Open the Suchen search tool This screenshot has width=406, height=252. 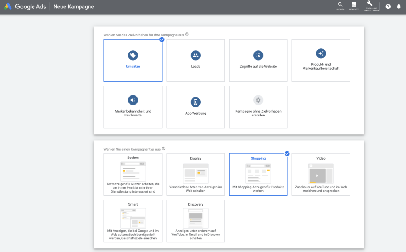[x=340, y=6]
